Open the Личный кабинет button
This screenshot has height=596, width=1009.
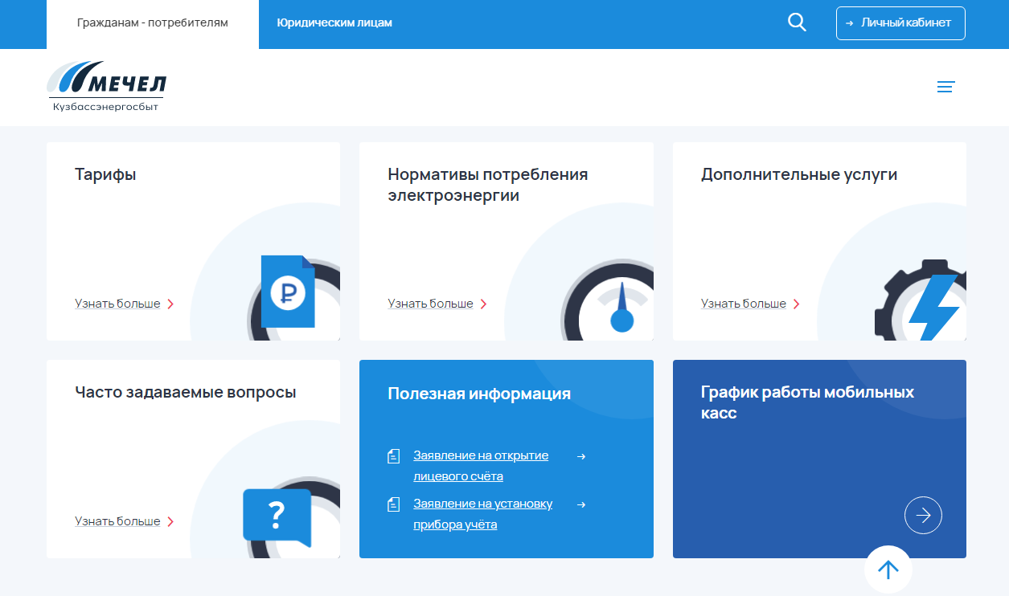900,23
